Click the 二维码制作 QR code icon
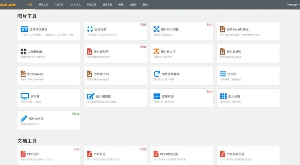Viewport: 300px width, 165px height. click(x=23, y=51)
